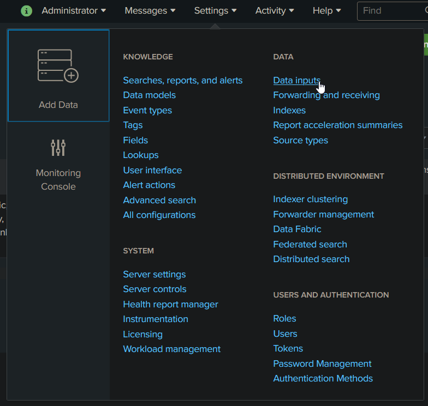Open Lookups settings
Screen dimensions: 428x406
coord(141,155)
